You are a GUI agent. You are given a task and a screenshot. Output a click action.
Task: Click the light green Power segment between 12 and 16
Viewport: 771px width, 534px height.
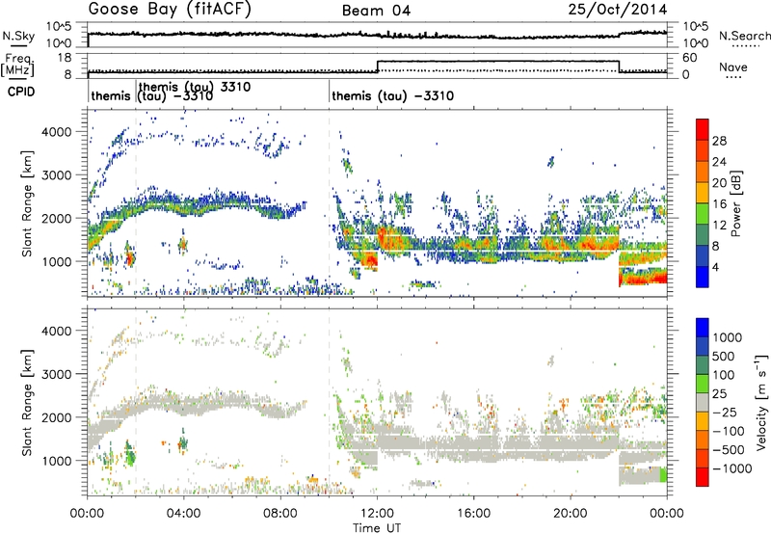[703, 214]
